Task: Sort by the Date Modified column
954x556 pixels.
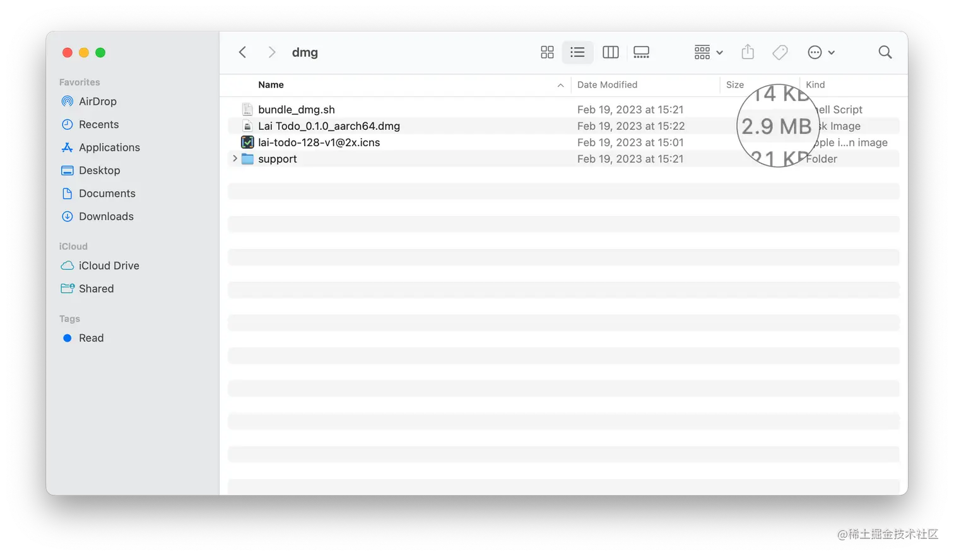Action: pyautogui.click(x=607, y=85)
